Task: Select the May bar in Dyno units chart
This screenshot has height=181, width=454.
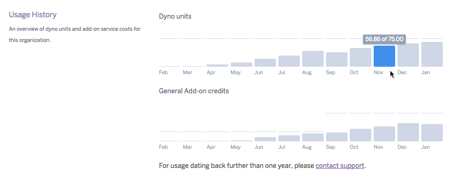Action: 241,64
